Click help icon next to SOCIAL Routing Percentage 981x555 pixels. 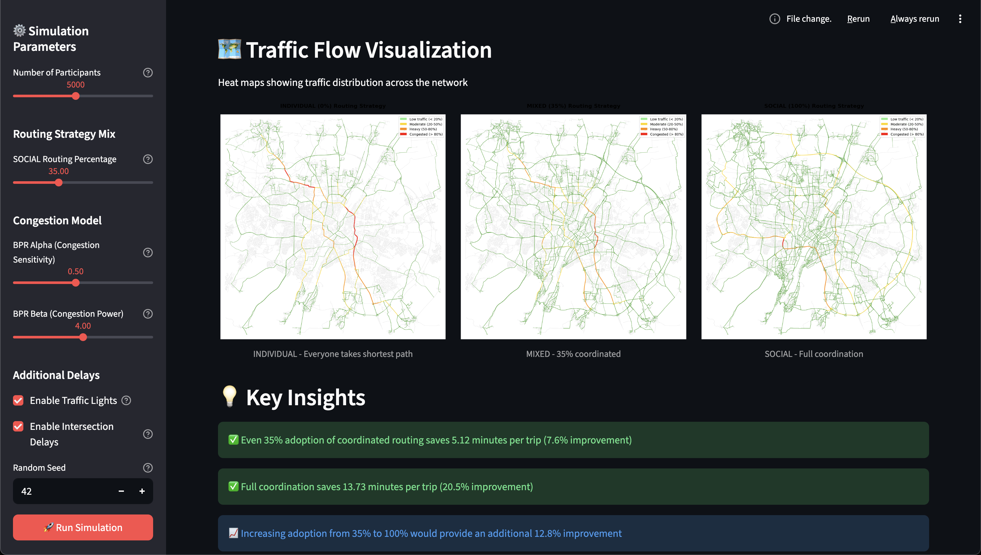[x=148, y=159]
